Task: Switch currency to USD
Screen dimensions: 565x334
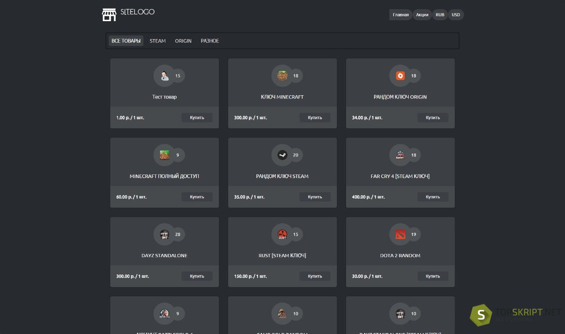Action: [x=456, y=15]
